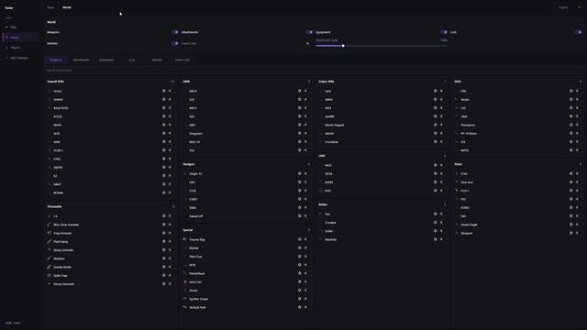Toggle the Weapons switch off
587x330 pixels.
[x=175, y=32]
